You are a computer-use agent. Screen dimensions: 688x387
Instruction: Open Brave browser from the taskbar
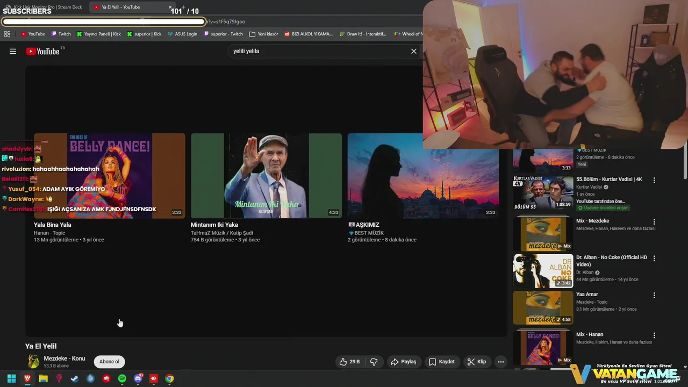(x=27, y=378)
